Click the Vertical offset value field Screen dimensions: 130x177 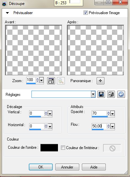click(x=37, y=113)
